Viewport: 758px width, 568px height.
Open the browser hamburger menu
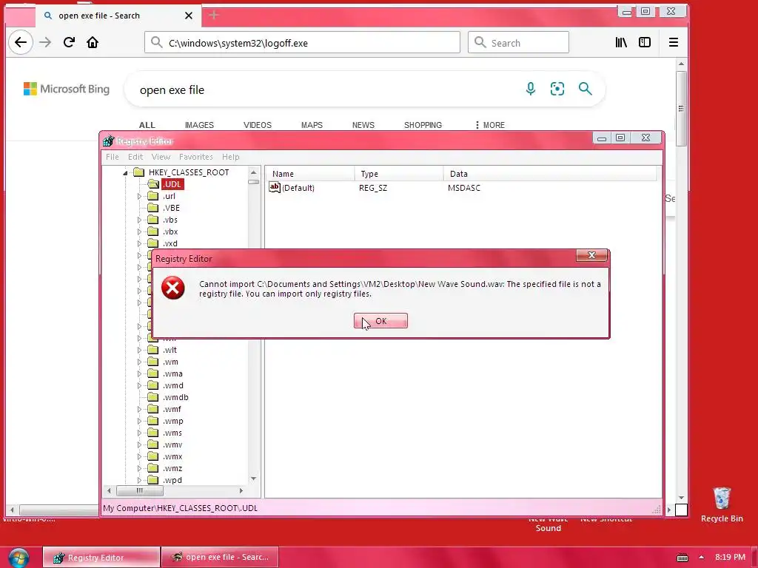click(x=674, y=42)
